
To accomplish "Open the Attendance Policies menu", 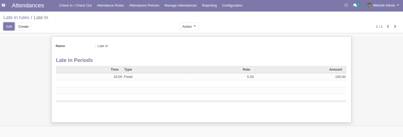I will (144, 5).
